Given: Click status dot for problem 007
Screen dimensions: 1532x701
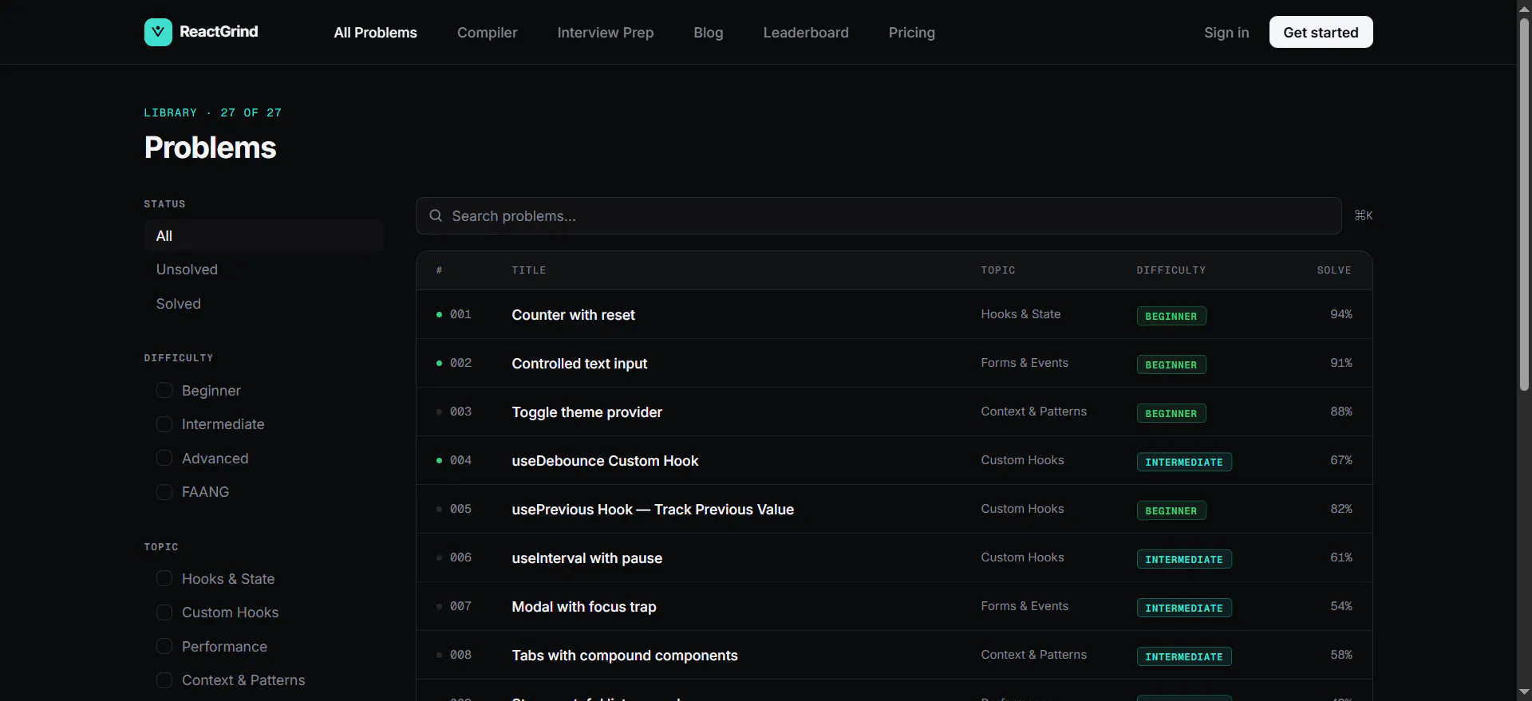Looking at the screenshot, I should tap(439, 606).
